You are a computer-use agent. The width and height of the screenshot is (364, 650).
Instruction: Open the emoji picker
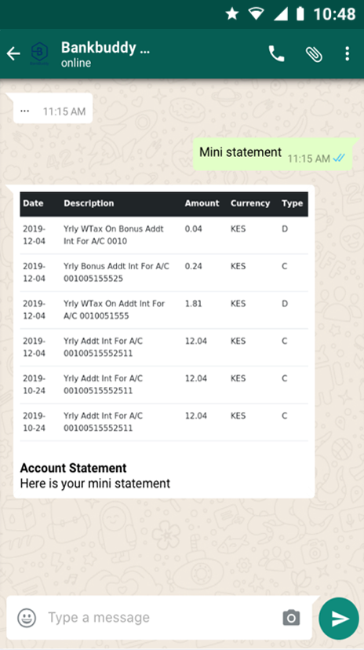click(27, 618)
